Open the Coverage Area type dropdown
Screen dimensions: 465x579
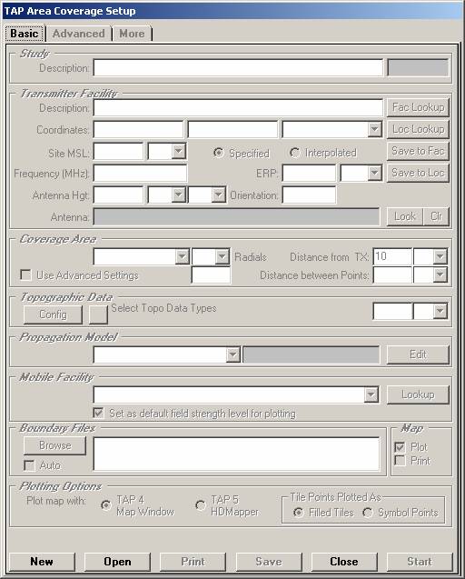183,256
